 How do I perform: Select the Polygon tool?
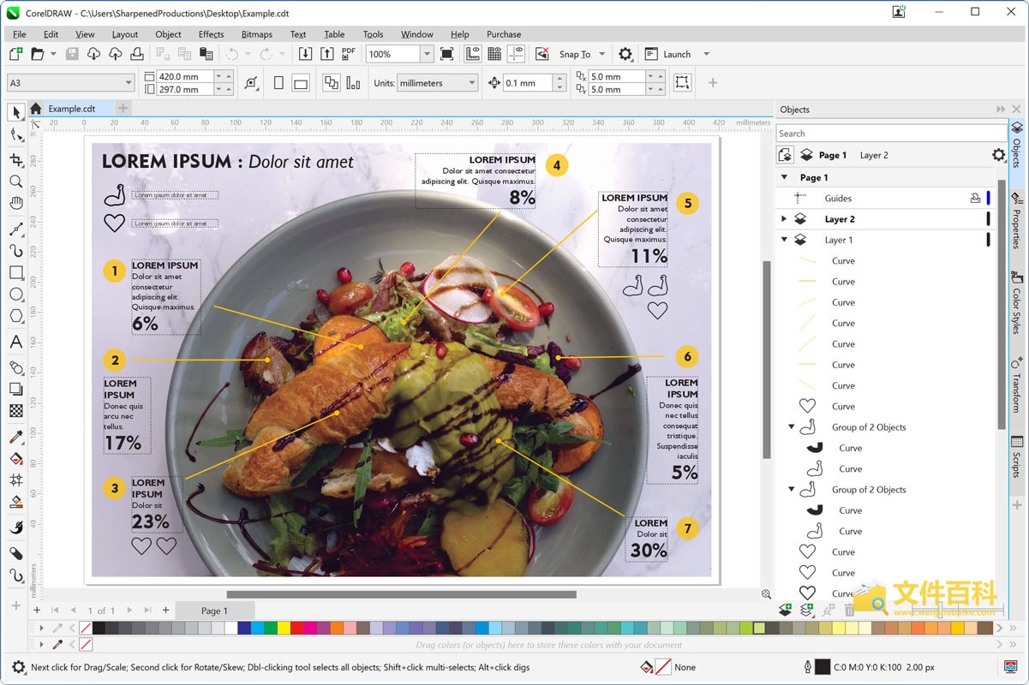(15, 316)
